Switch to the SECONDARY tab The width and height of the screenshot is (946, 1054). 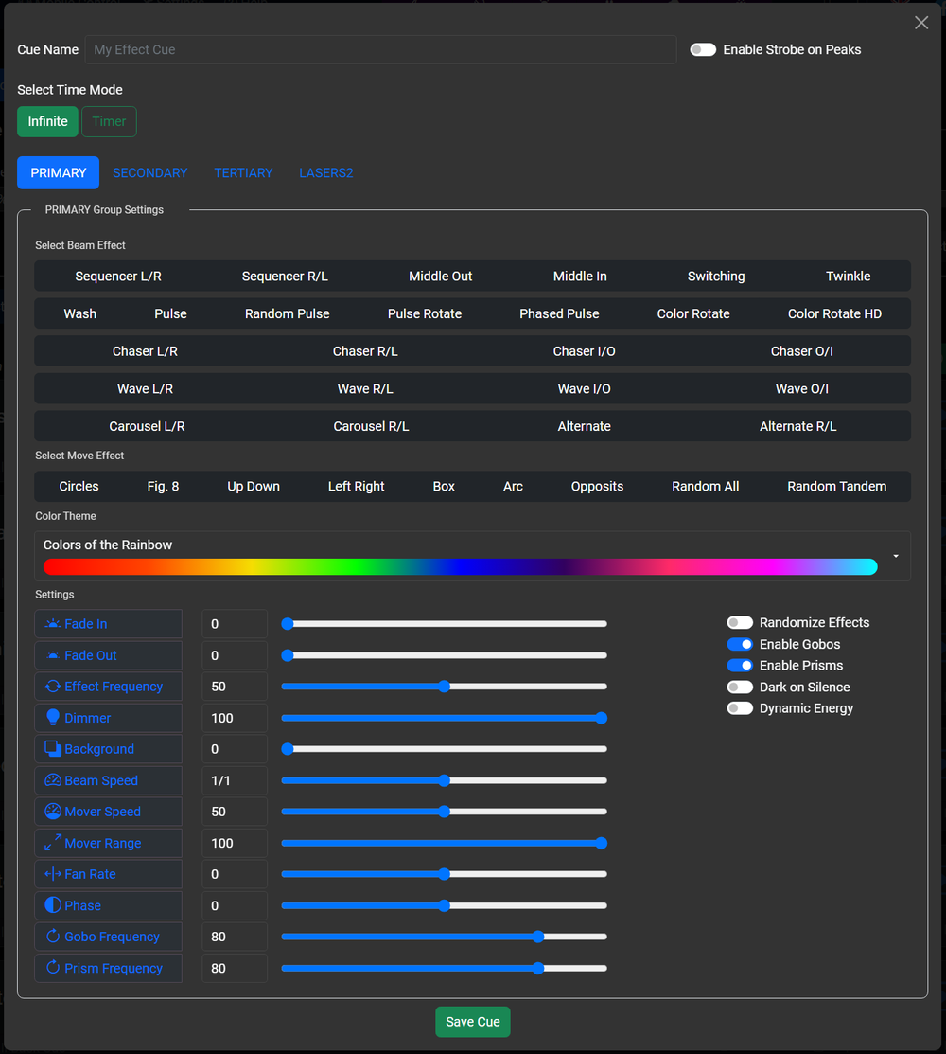click(149, 172)
